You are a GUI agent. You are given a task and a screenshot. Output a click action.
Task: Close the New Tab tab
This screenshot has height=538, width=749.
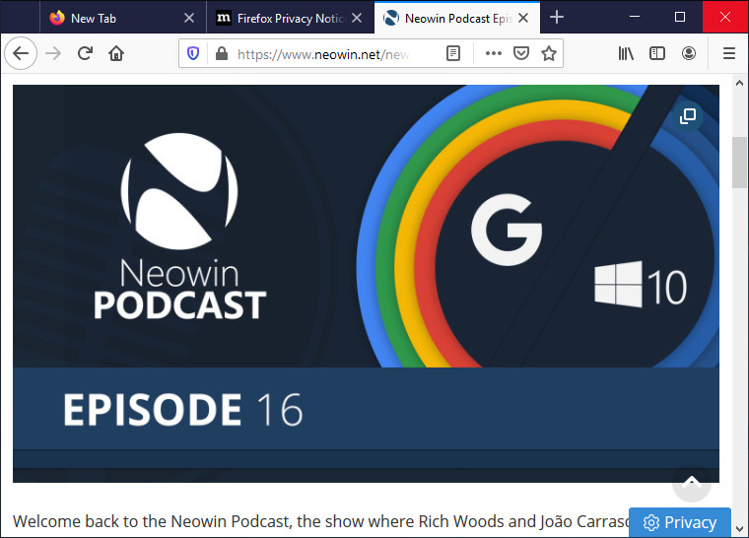point(189,18)
